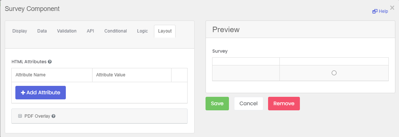
Task: Save the survey component
Action: tap(217, 103)
